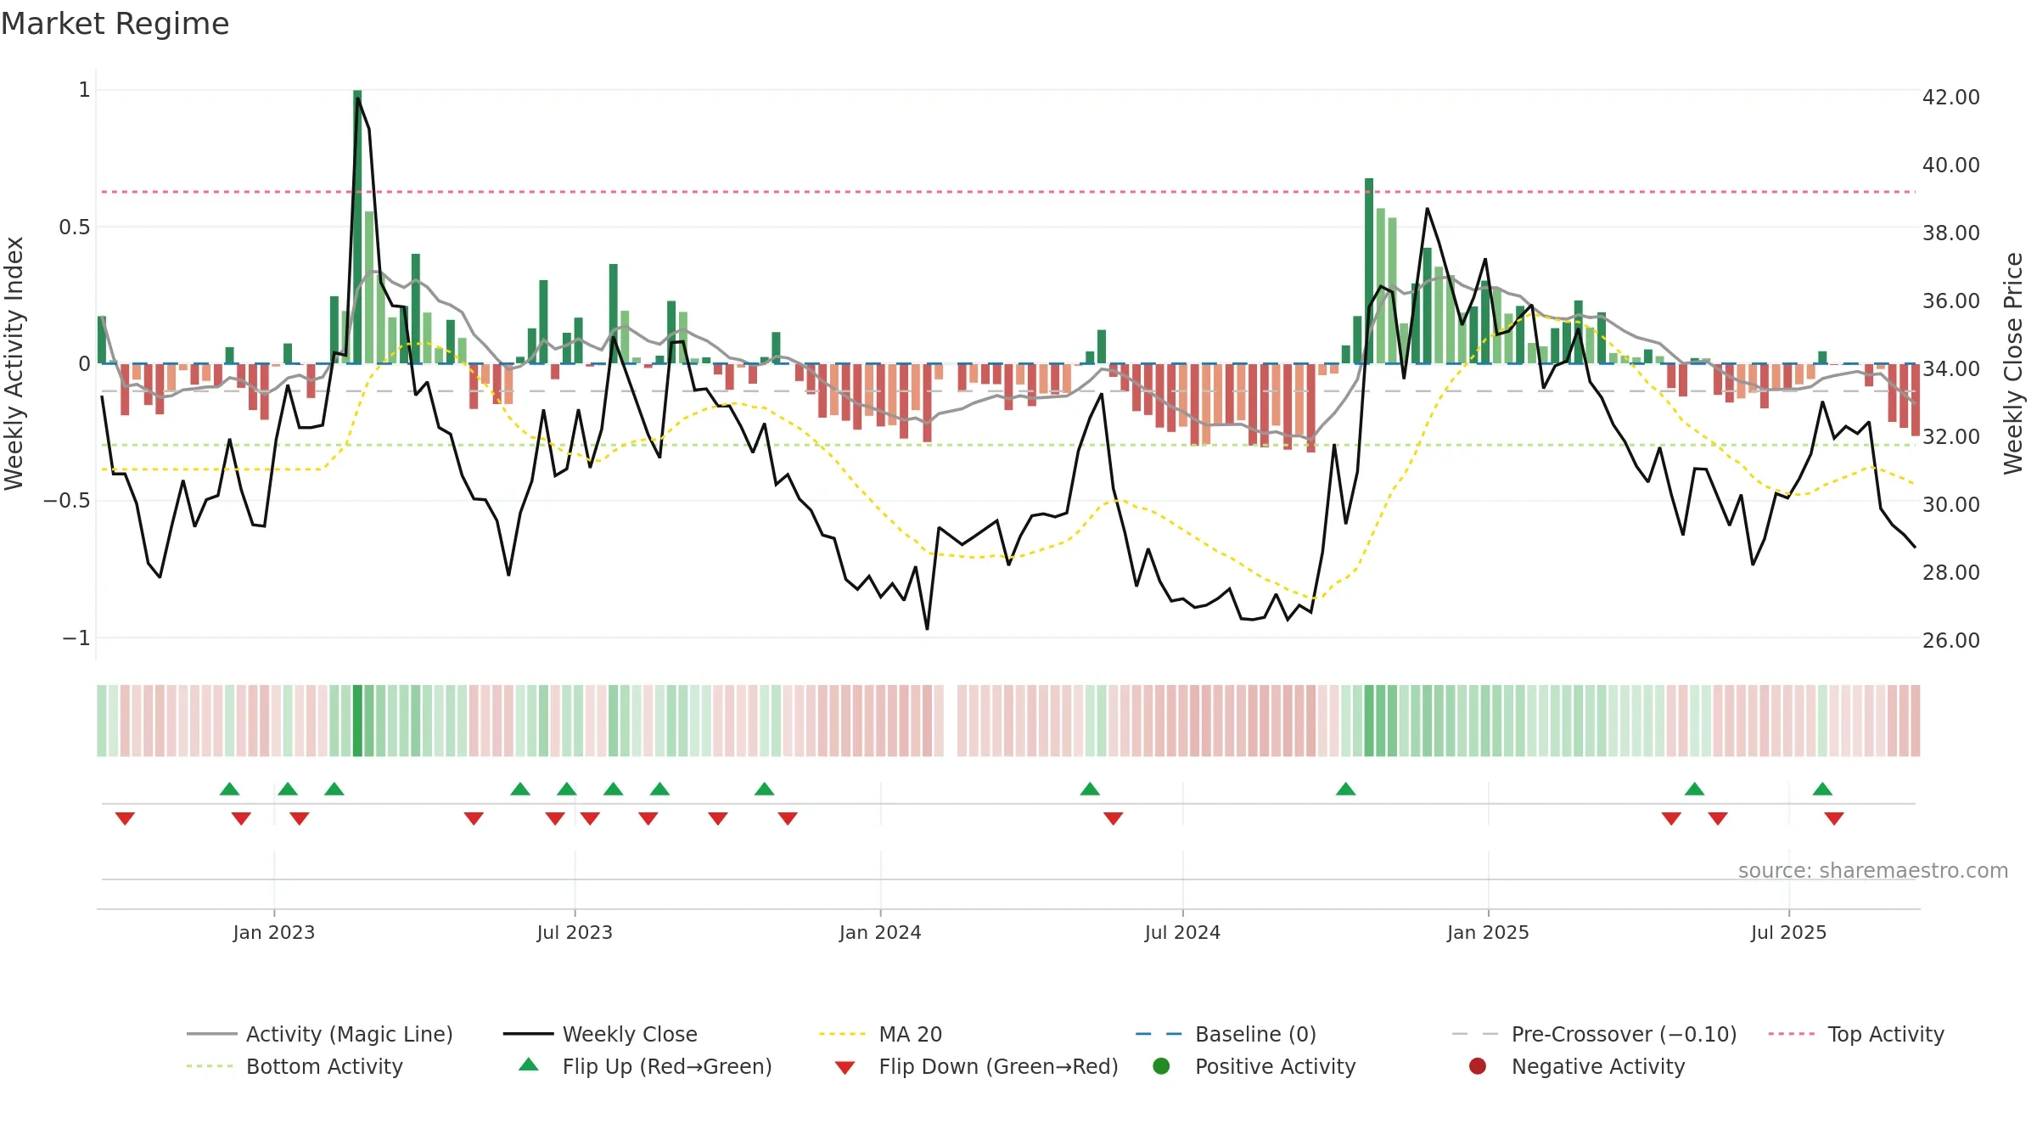The width and height of the screenshot is (2037, 1146).
Task: Click the 26.00 price axis tick
Action: tap(1950, 640)
